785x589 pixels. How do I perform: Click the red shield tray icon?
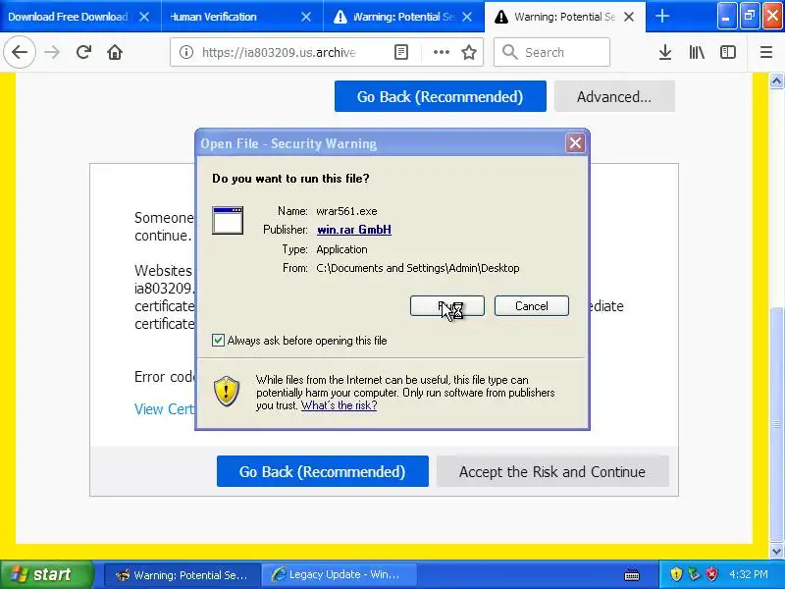click(711, 574)
